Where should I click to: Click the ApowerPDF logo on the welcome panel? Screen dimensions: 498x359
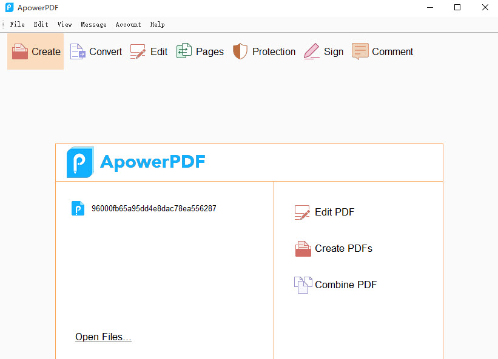tap(136, 162)
